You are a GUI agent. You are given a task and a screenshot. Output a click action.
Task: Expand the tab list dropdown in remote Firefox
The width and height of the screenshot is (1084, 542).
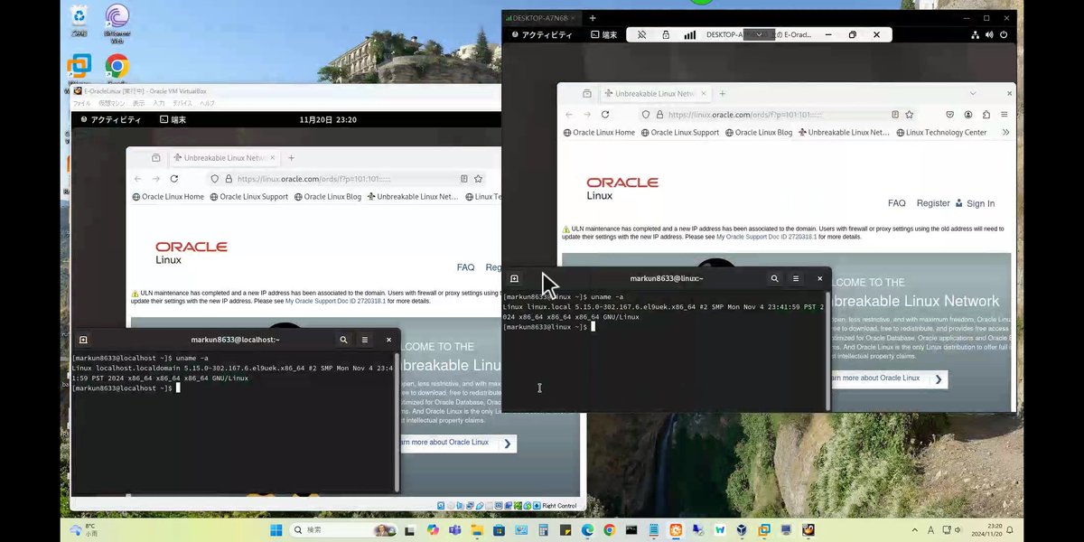(x=973, y=93)
